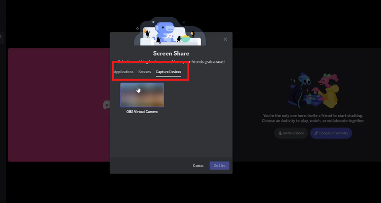Click the OBS Virtual Camera label
Screen dimensions: 381x203
[x=142, y=112]
